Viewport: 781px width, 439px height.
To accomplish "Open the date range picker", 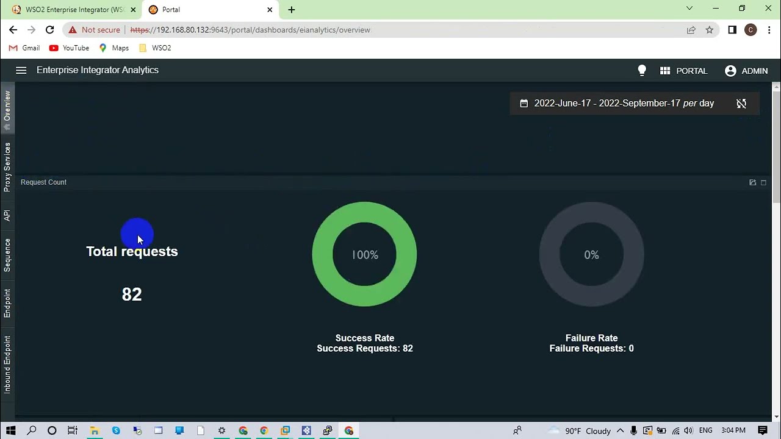I will tap(624, 103).
